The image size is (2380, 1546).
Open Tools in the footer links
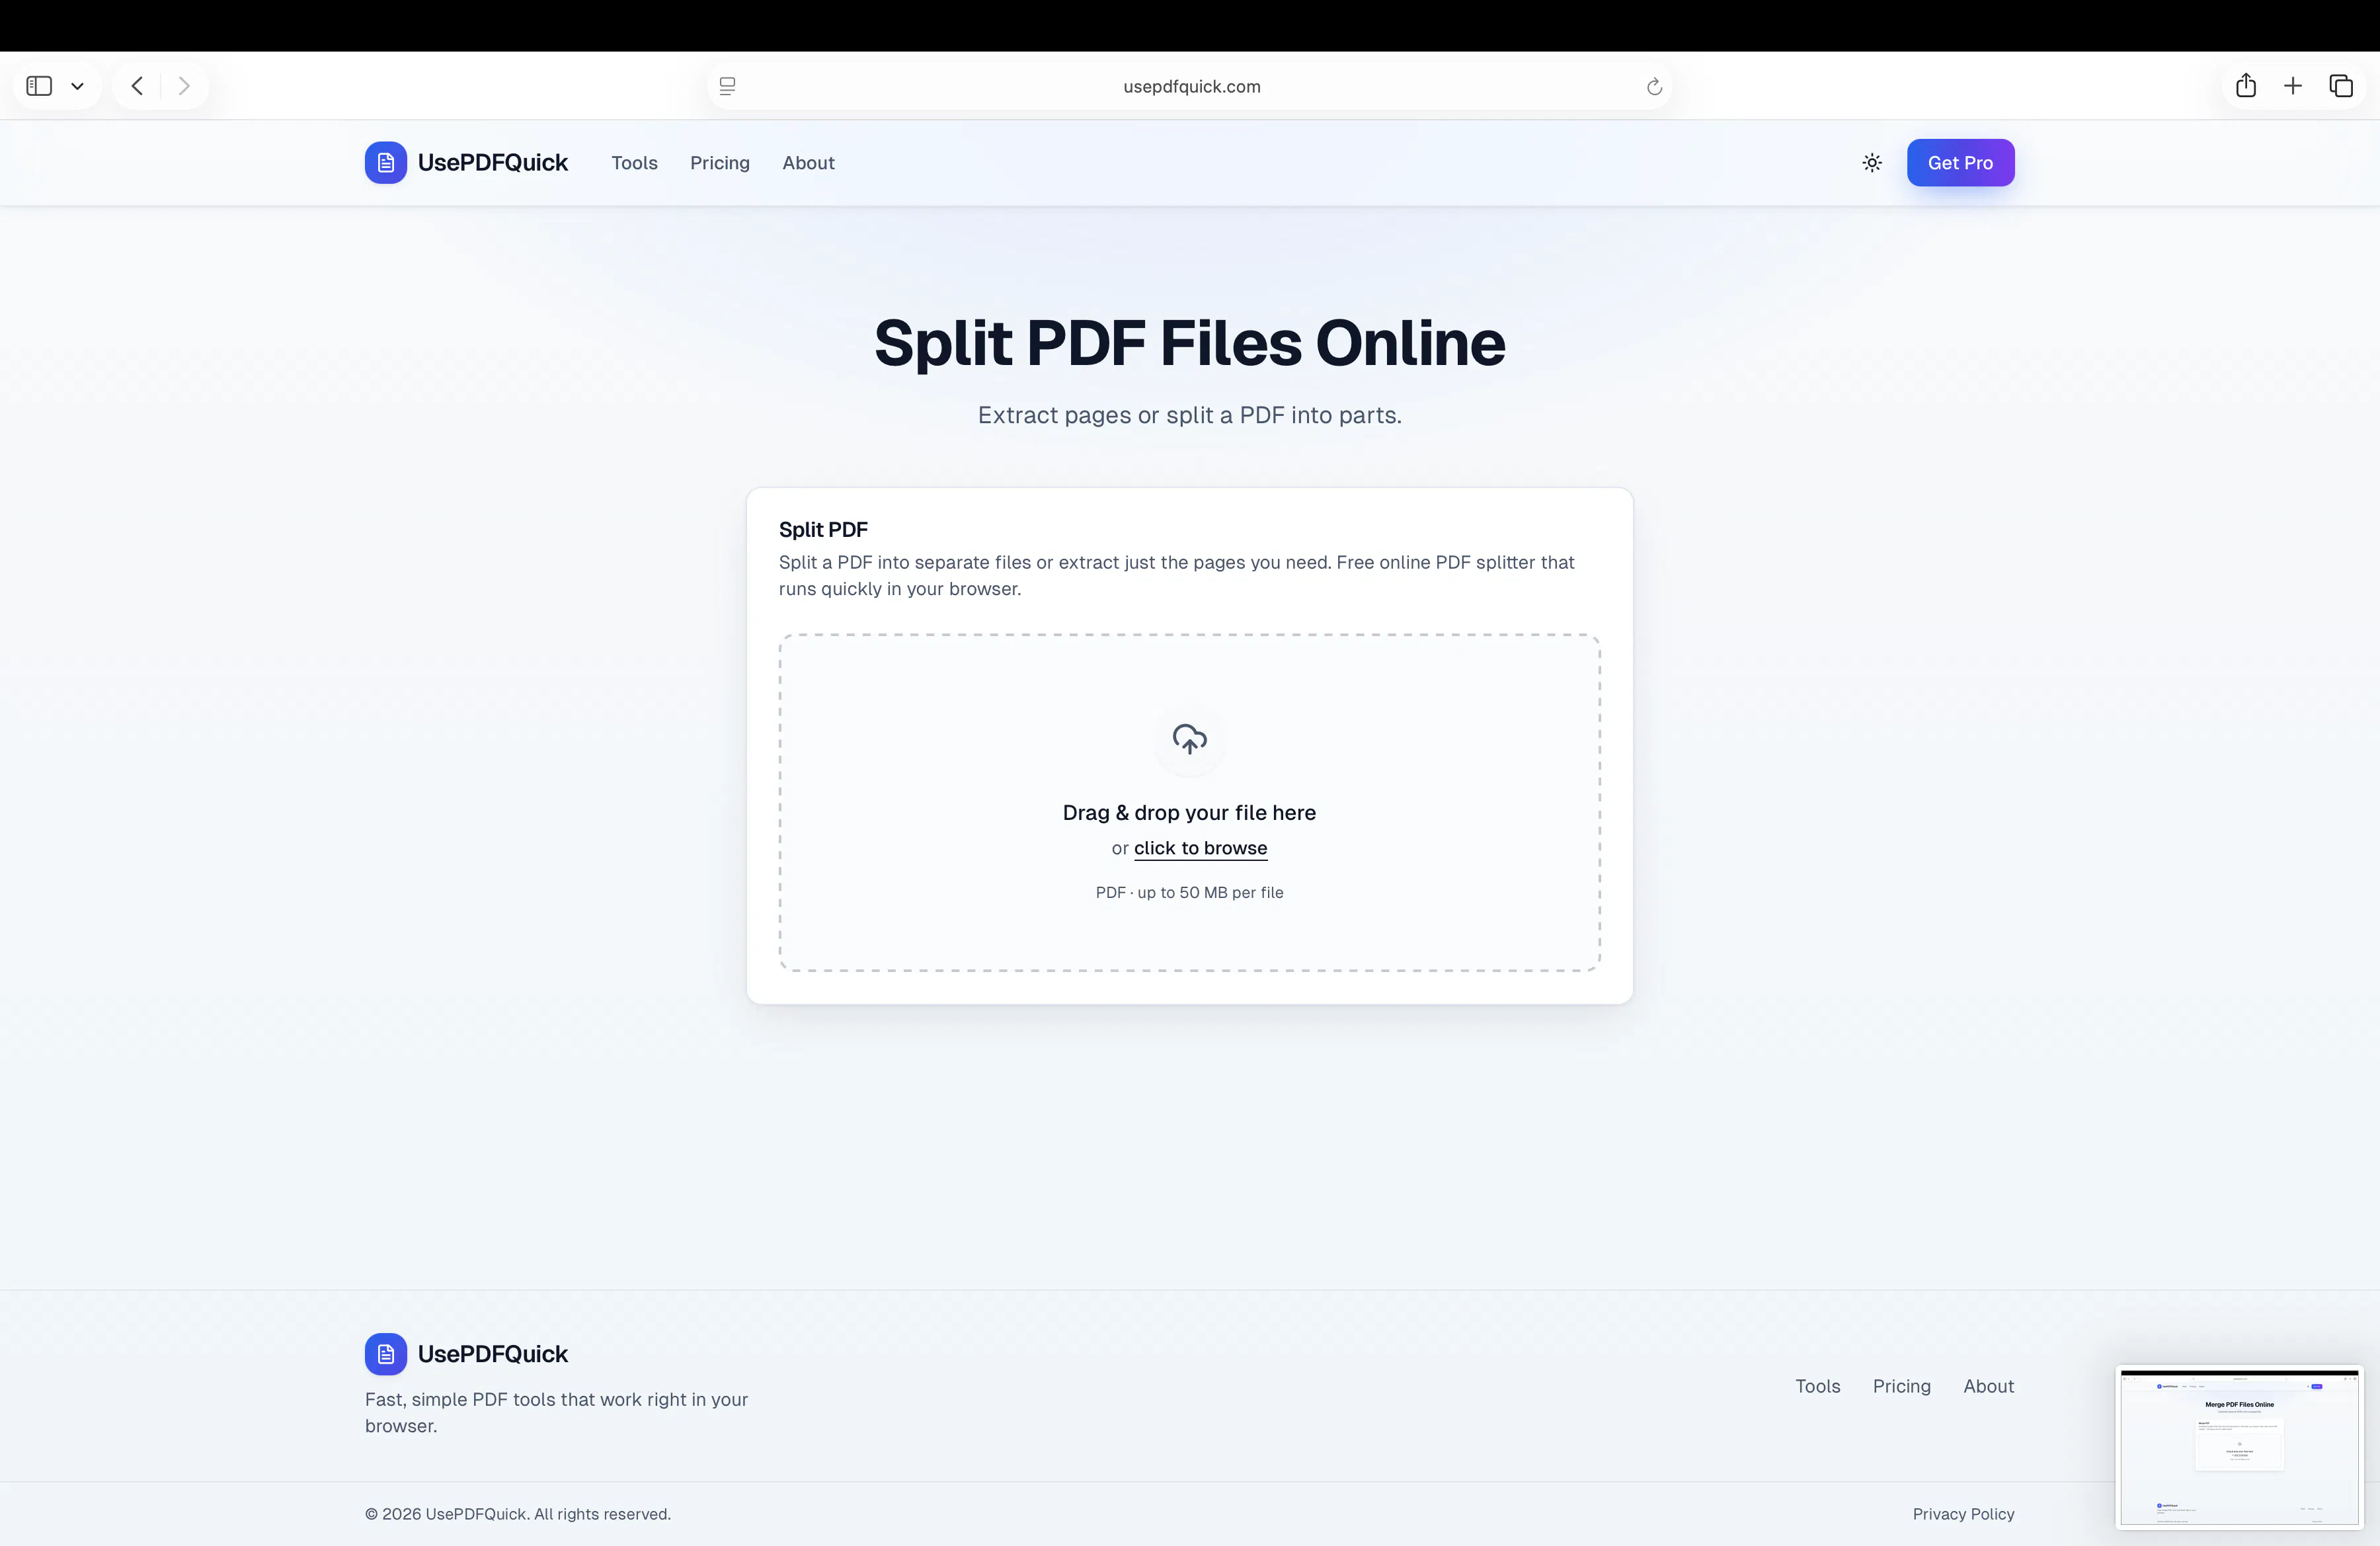click(x=1817, y=1386)
